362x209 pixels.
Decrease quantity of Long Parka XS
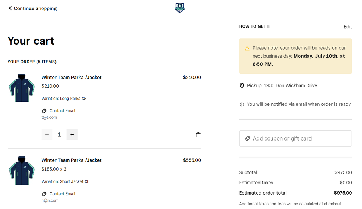point(47,135)
